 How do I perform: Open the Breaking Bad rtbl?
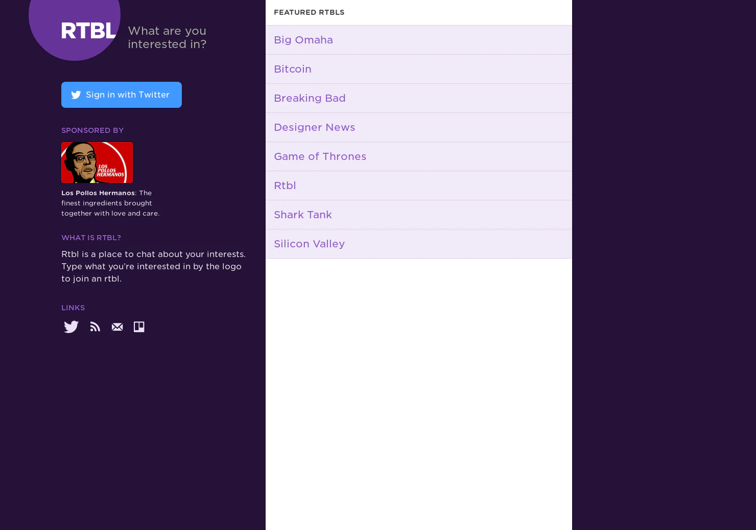click(x=419, y=98)
